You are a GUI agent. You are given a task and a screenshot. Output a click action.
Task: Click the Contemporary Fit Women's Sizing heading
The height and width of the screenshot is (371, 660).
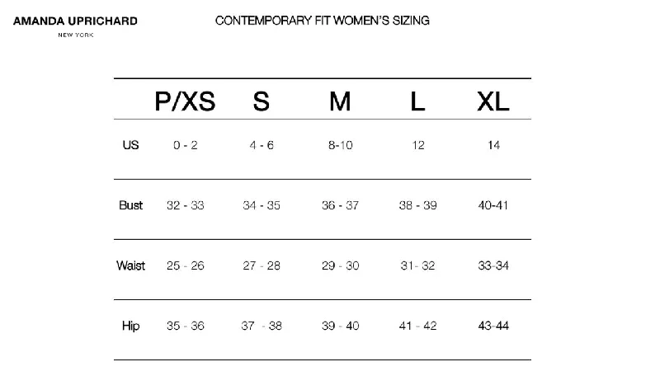tap(323, 21)
